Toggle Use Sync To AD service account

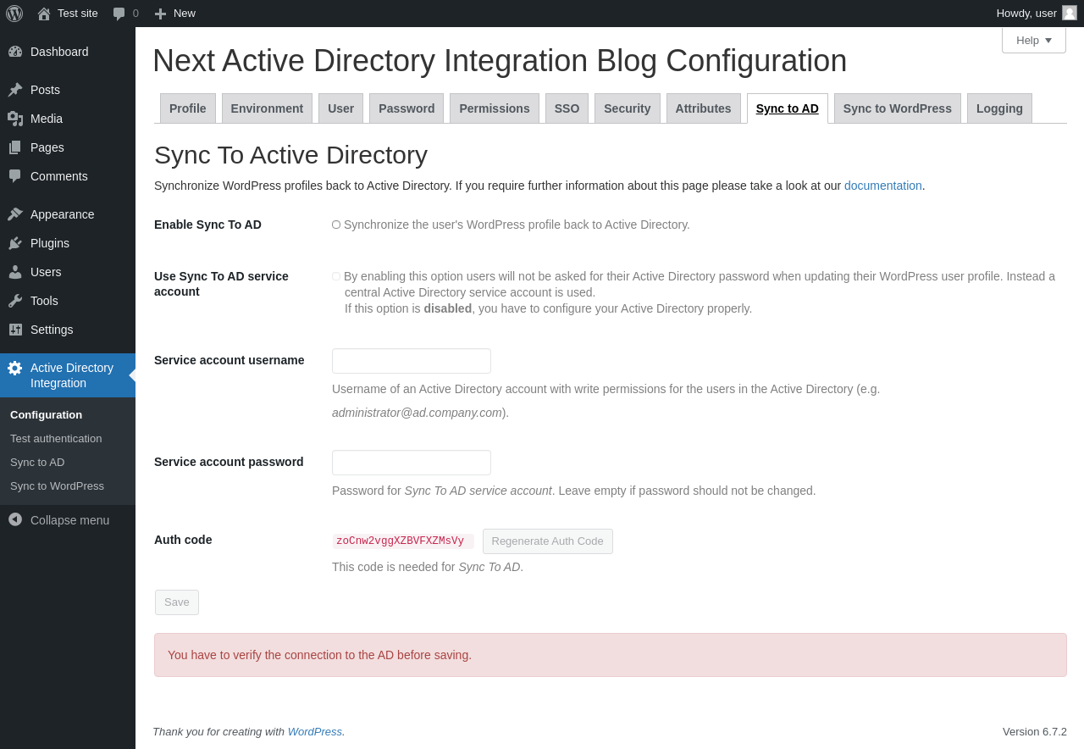point(336,276)
